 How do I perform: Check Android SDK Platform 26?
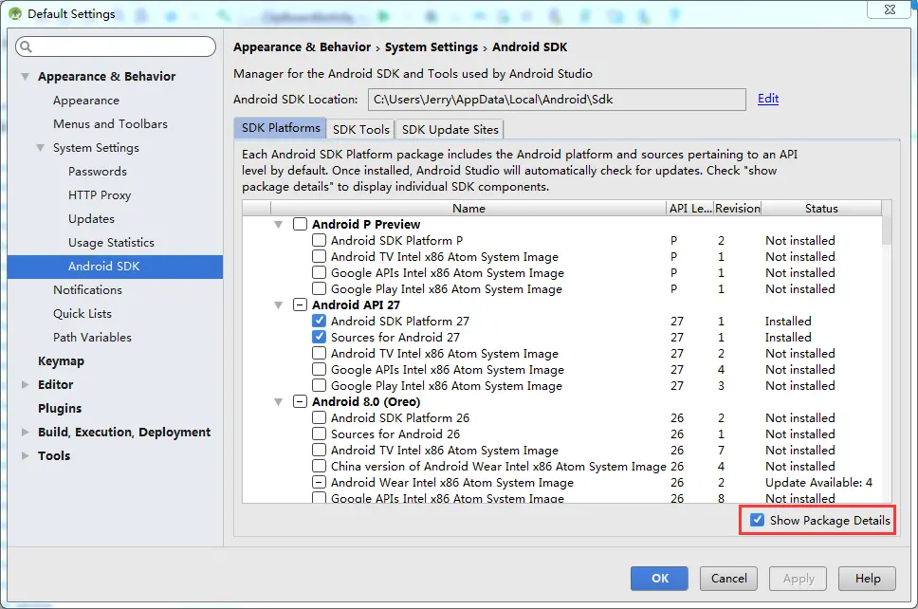point(319,417)
